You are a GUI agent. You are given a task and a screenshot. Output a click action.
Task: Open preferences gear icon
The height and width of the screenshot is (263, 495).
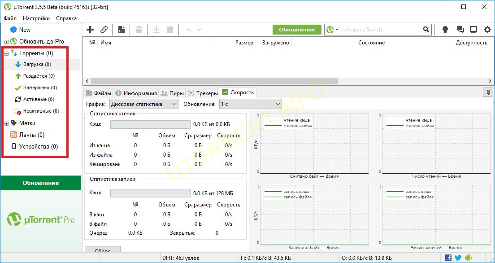click(487, 30)
